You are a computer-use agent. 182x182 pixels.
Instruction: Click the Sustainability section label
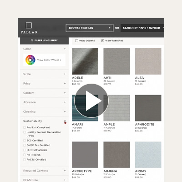point(33,121)
